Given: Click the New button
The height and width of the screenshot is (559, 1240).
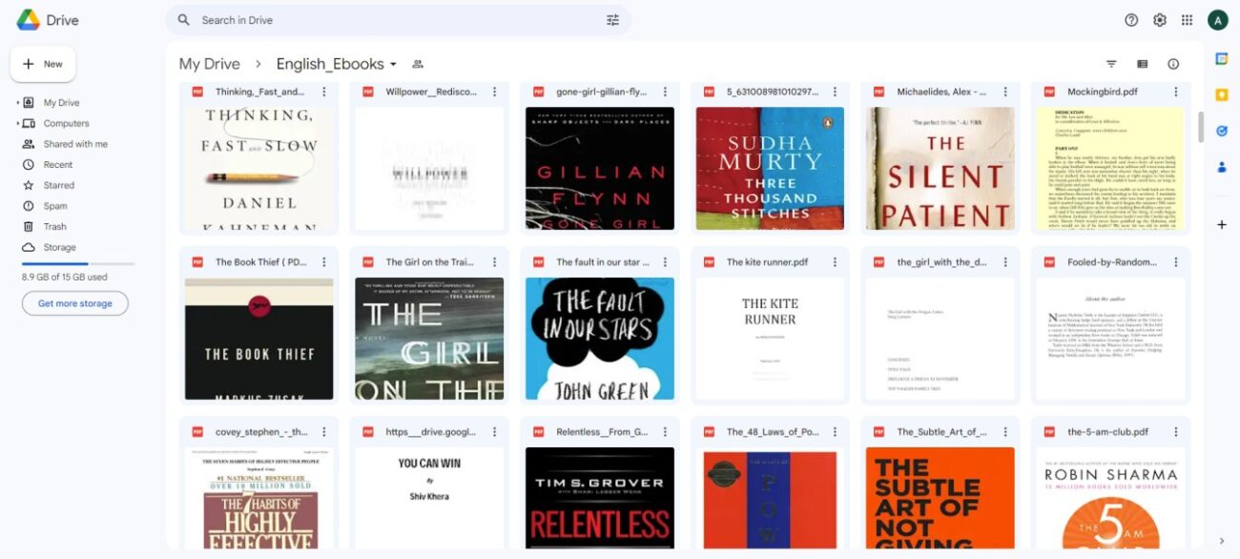Looking at the screenshot, I should pyautogui.click(x=43, y=64).
